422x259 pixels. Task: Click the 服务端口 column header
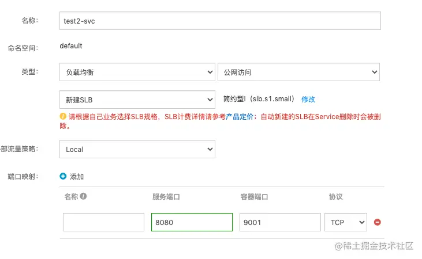[166, 197]
